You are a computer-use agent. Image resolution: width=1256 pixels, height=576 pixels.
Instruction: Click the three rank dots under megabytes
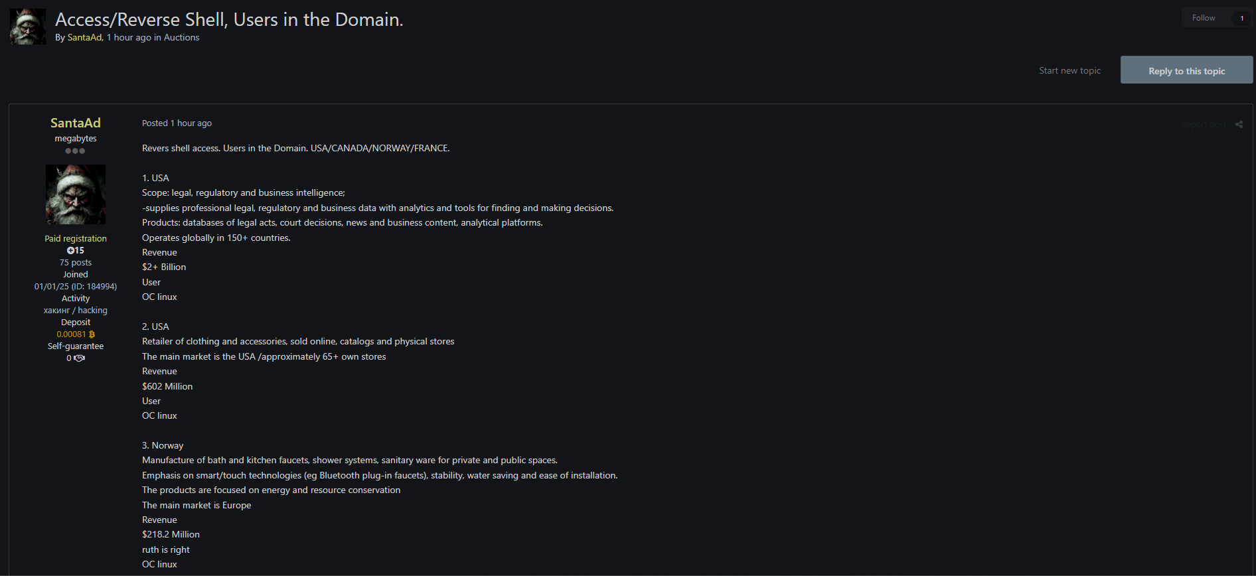point(75,151)
